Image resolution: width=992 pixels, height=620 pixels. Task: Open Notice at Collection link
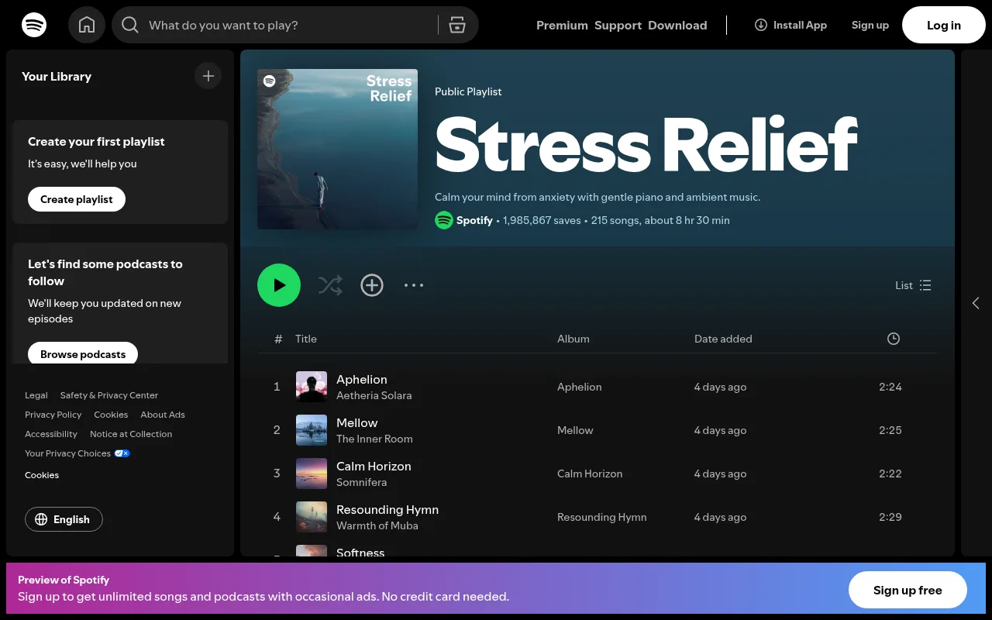pyautogui.click(x=131, y=434)
